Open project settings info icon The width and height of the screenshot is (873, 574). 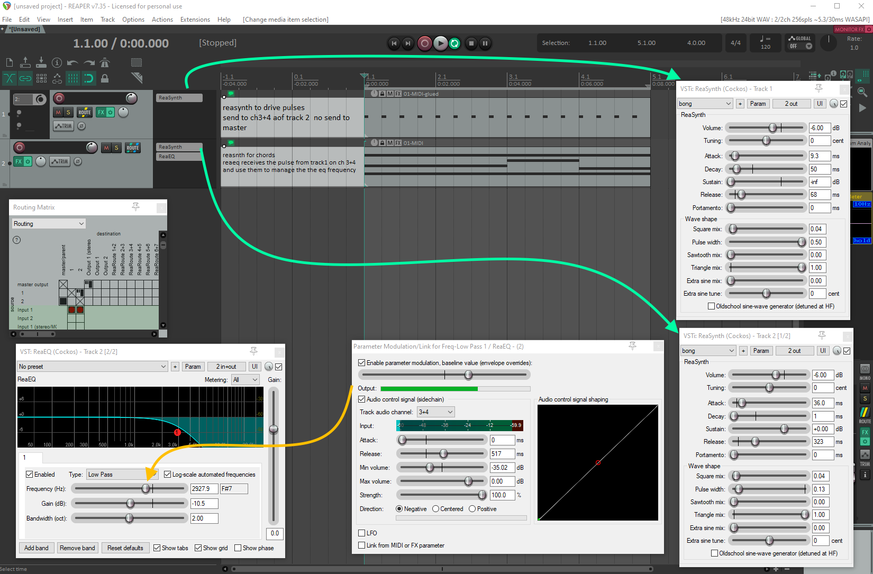[57, 63]
